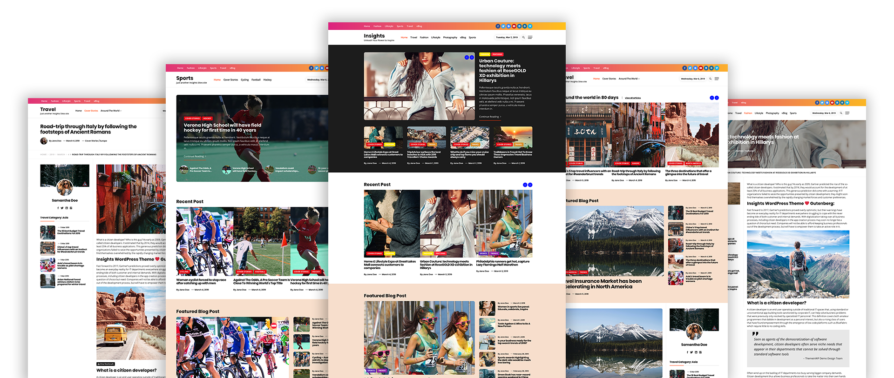The image size is (894, 378).
Task: Click Fashion in Insights top gradient bar
Action: (377, 26)
